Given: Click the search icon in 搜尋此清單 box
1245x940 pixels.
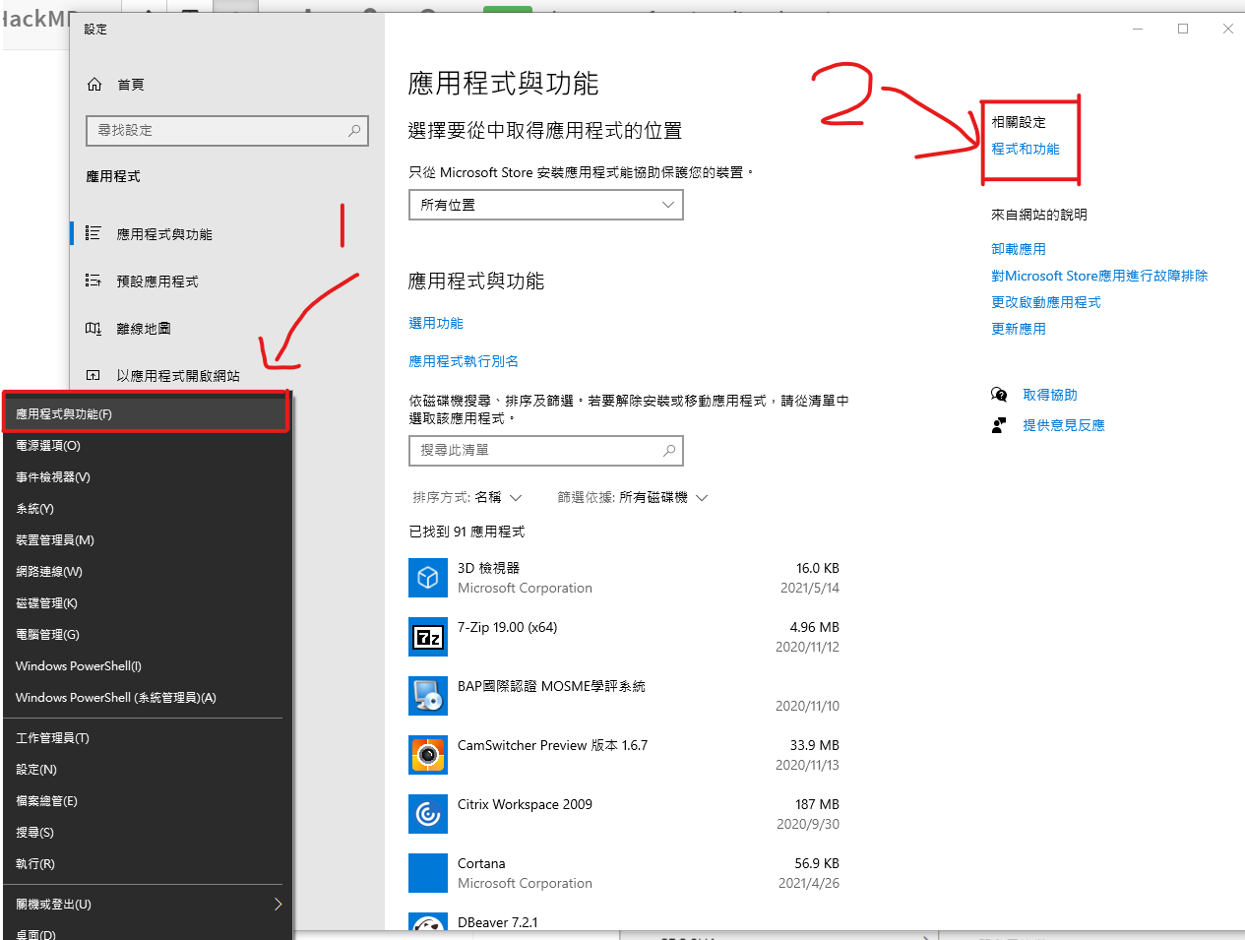Looking at the screenshot, I should click(669, 450).
